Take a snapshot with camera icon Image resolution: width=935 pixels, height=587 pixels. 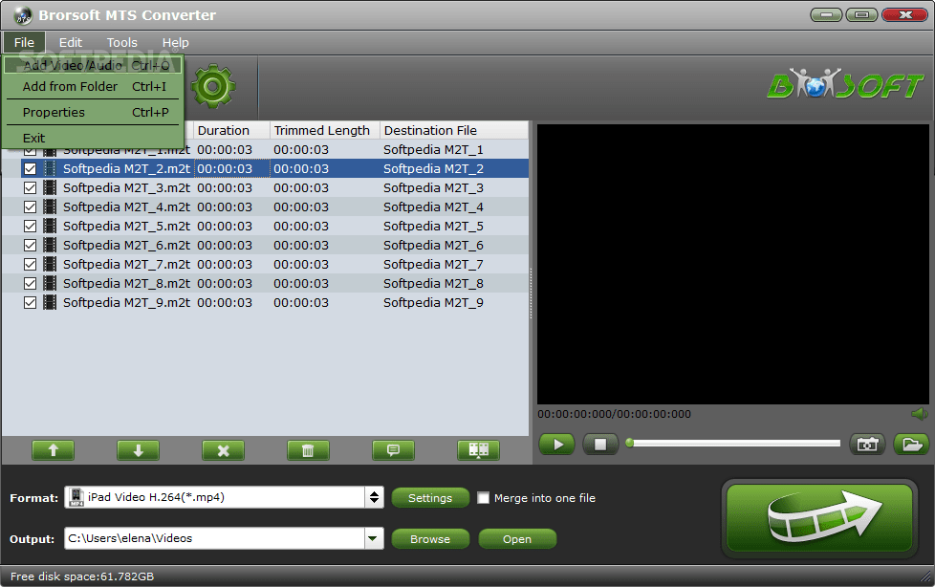pos(868,445)
